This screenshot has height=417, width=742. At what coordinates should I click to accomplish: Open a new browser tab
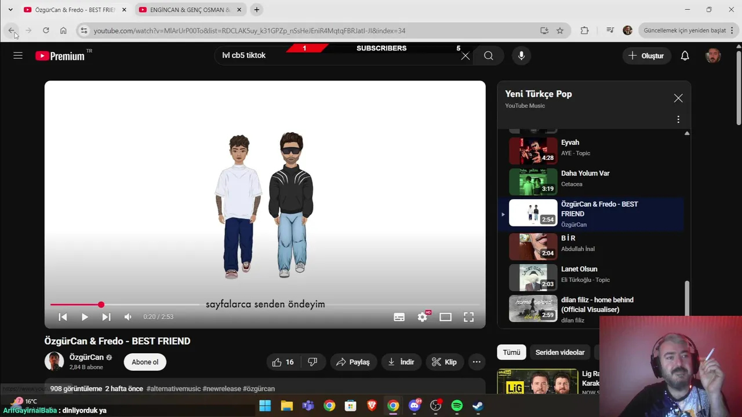coord(257,10)
